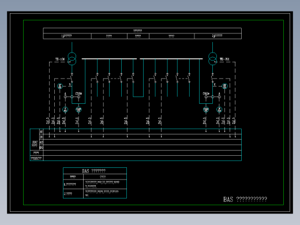Viewport: 300px width, 225px height.
Task: Click the DI row label in DDC table
Action: pyautogui.click(x=42, y=137)
